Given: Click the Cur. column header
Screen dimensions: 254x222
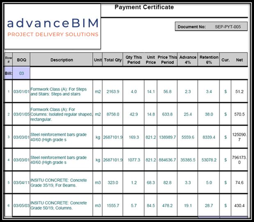Looking at the screenshot, I should 225,60.
